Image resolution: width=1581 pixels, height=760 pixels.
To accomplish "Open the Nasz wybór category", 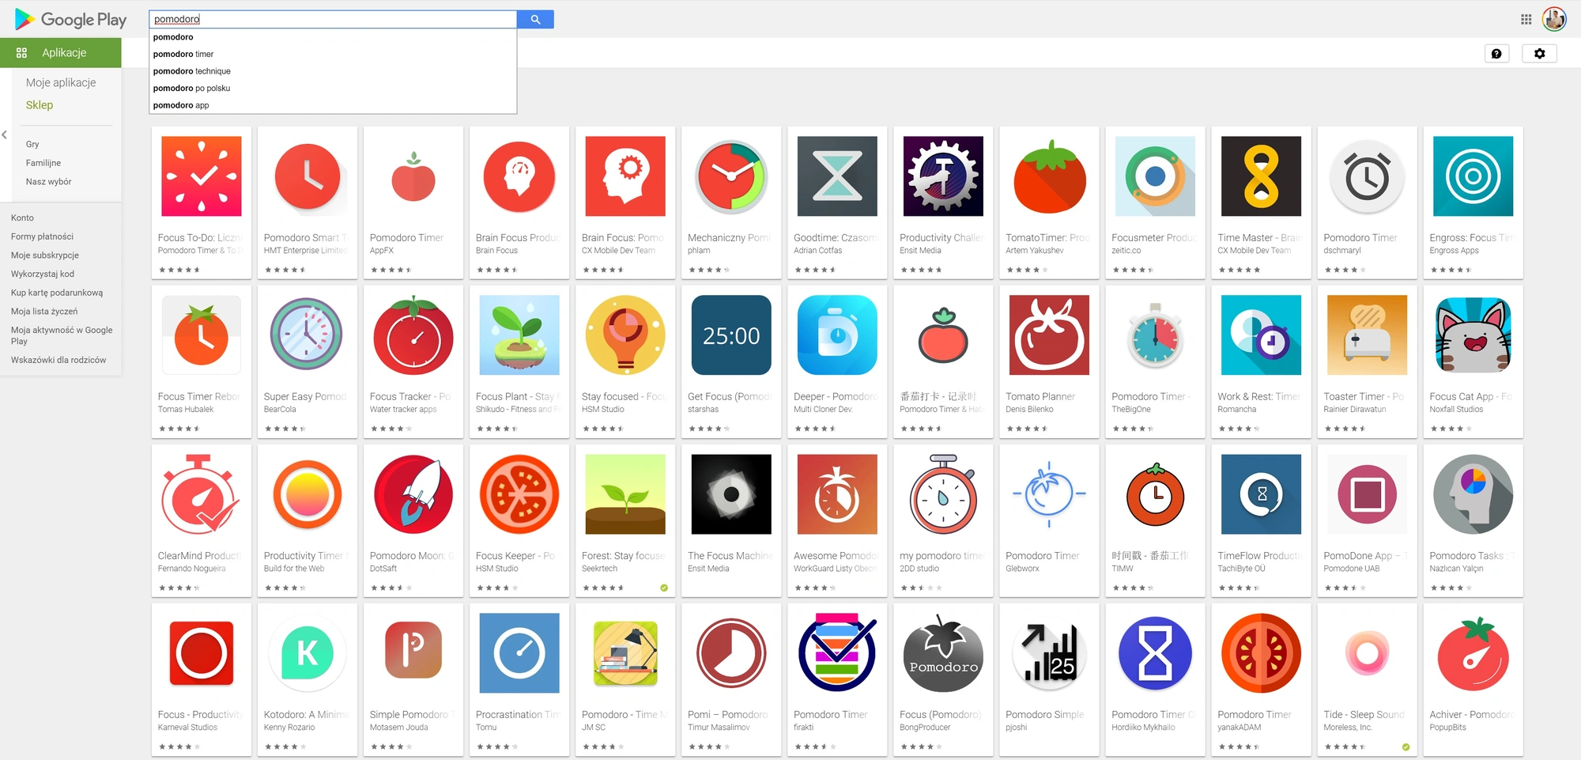I will (48, 182).
